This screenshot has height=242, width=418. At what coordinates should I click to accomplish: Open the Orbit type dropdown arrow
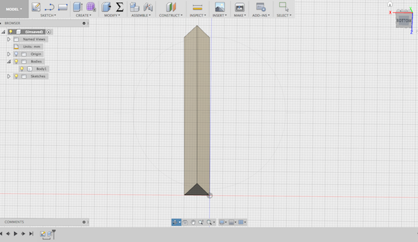(x=180, y=222)
